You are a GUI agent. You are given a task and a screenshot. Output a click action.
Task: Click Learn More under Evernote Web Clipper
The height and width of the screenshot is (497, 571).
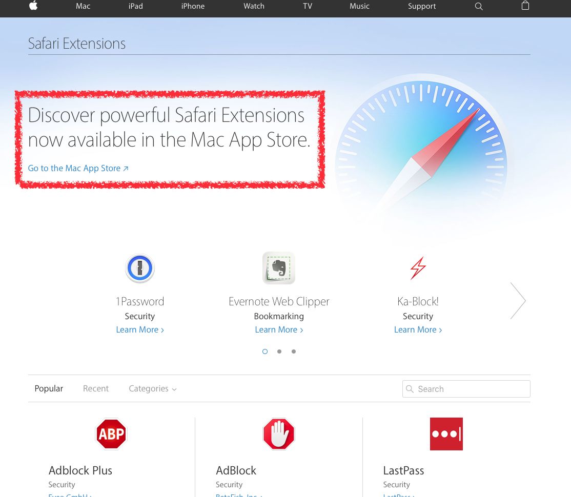[x=279, y=329]
